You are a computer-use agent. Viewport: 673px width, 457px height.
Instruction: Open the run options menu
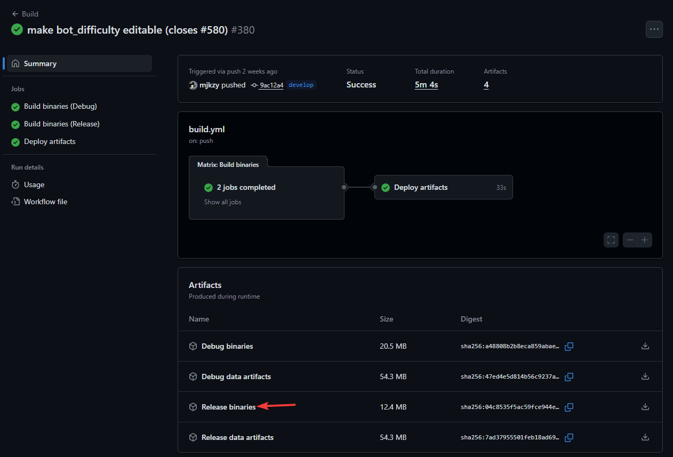(x=654, y=29)
